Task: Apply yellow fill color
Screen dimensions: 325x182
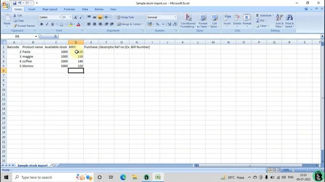Action: click(x=71, y=24)
